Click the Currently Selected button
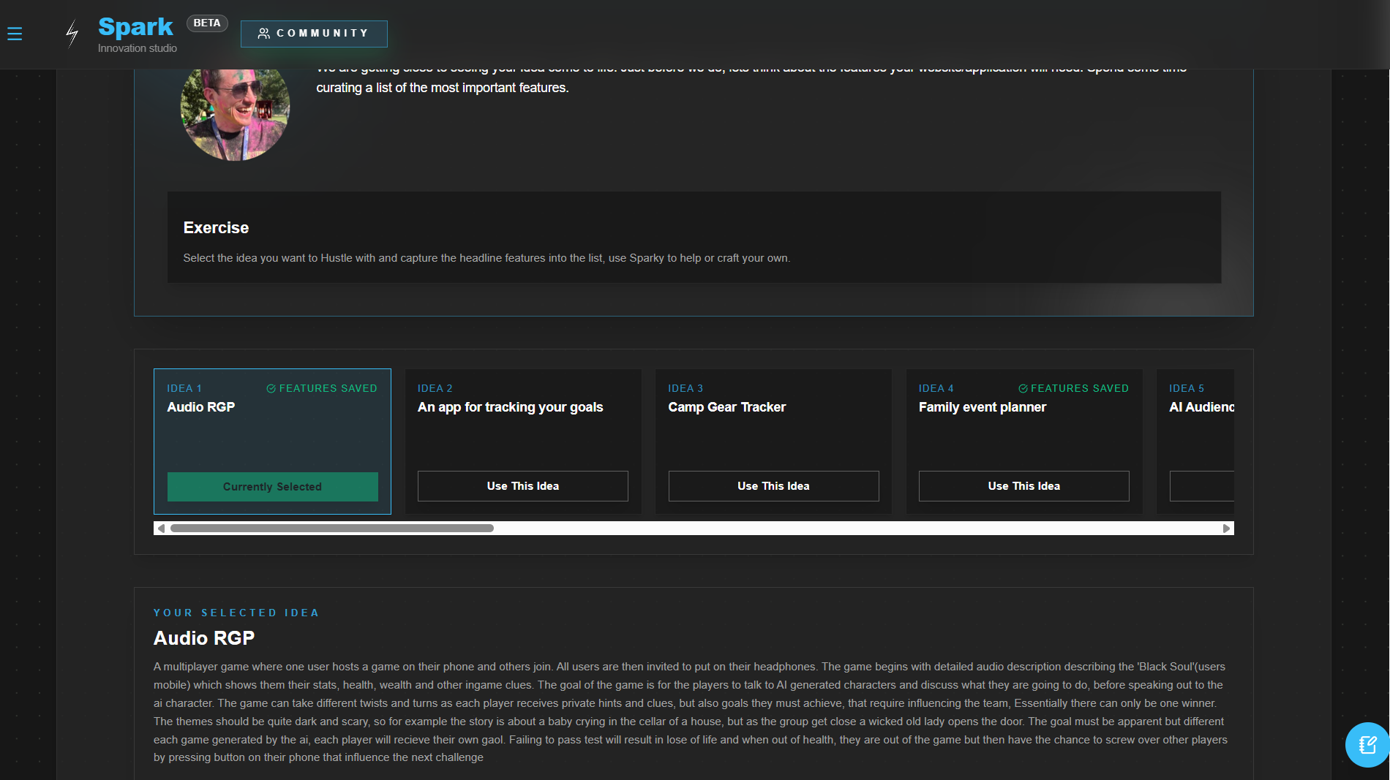 pyautogui.click(x=272, y=487)
